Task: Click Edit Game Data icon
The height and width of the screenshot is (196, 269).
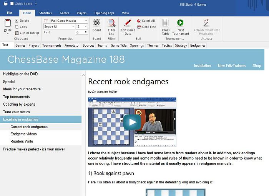Action: coord(128,23)
